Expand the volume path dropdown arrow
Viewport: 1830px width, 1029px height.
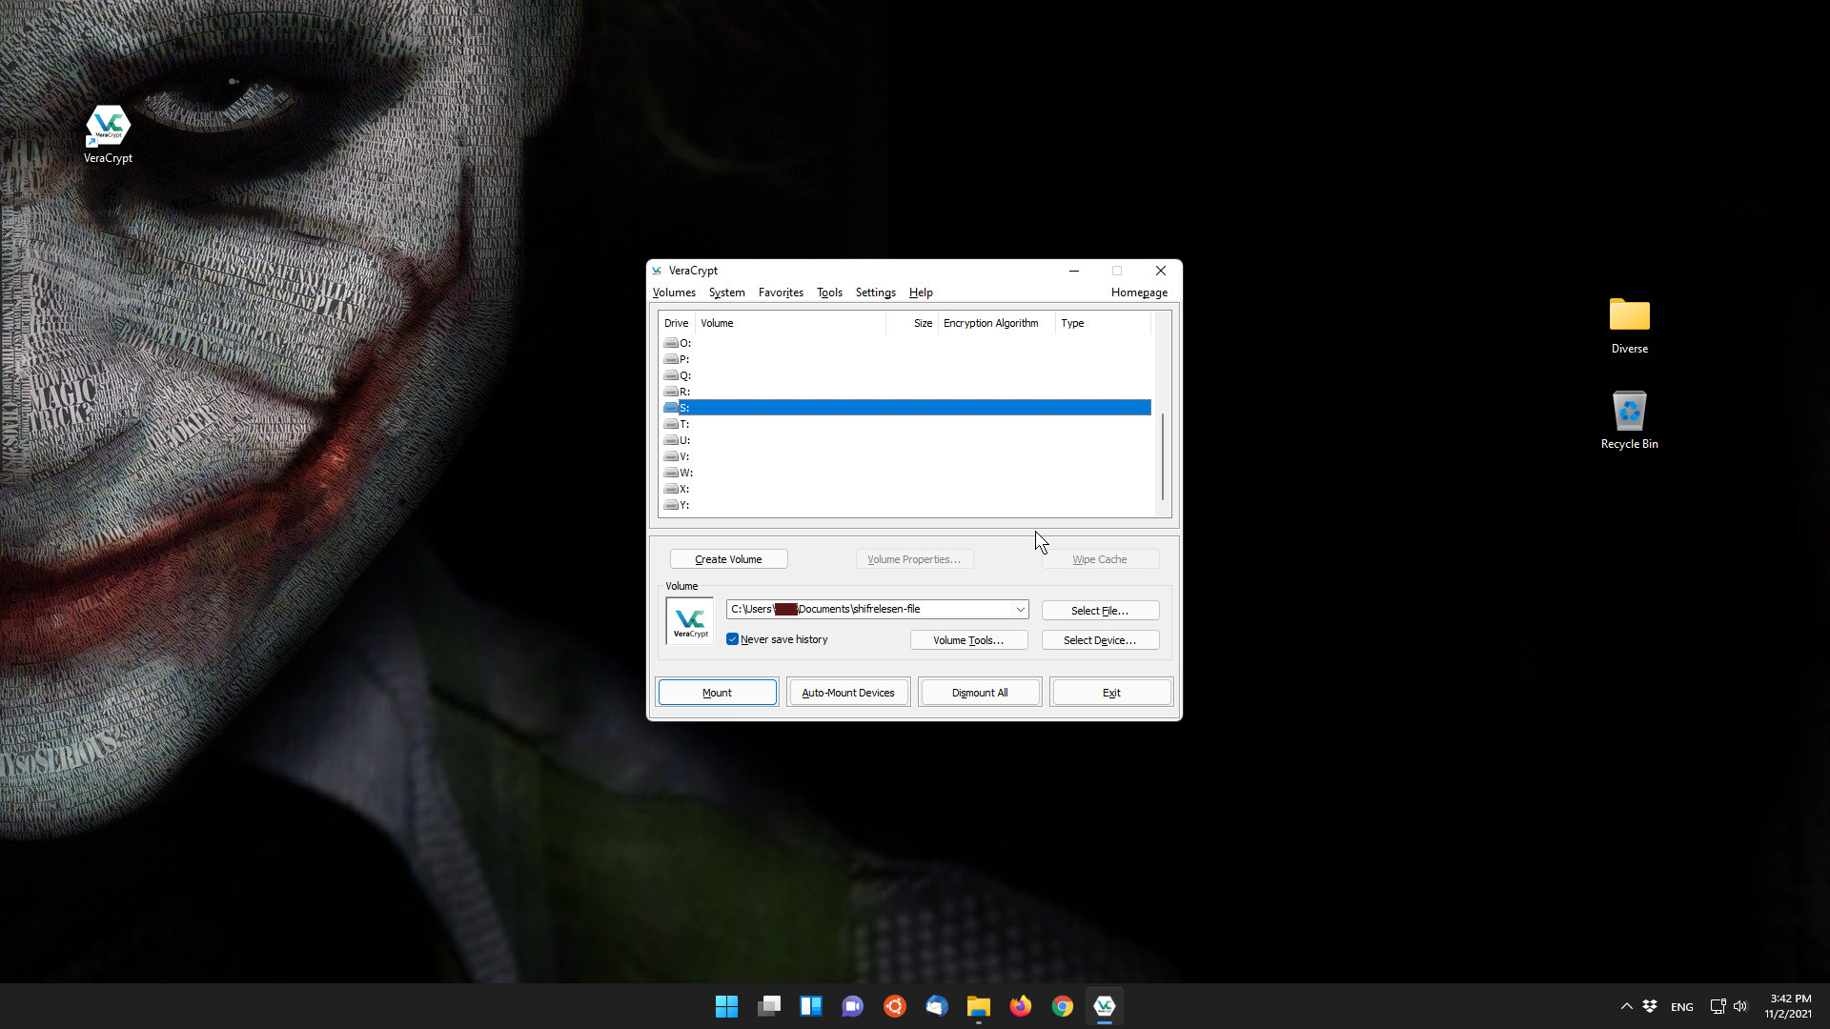[1020, 610]
